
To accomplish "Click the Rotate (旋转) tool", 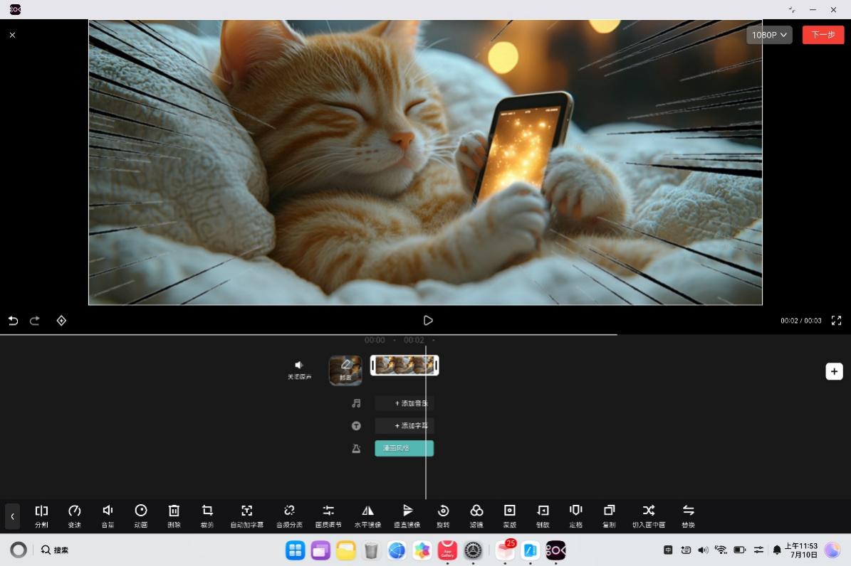I will 443,516.
